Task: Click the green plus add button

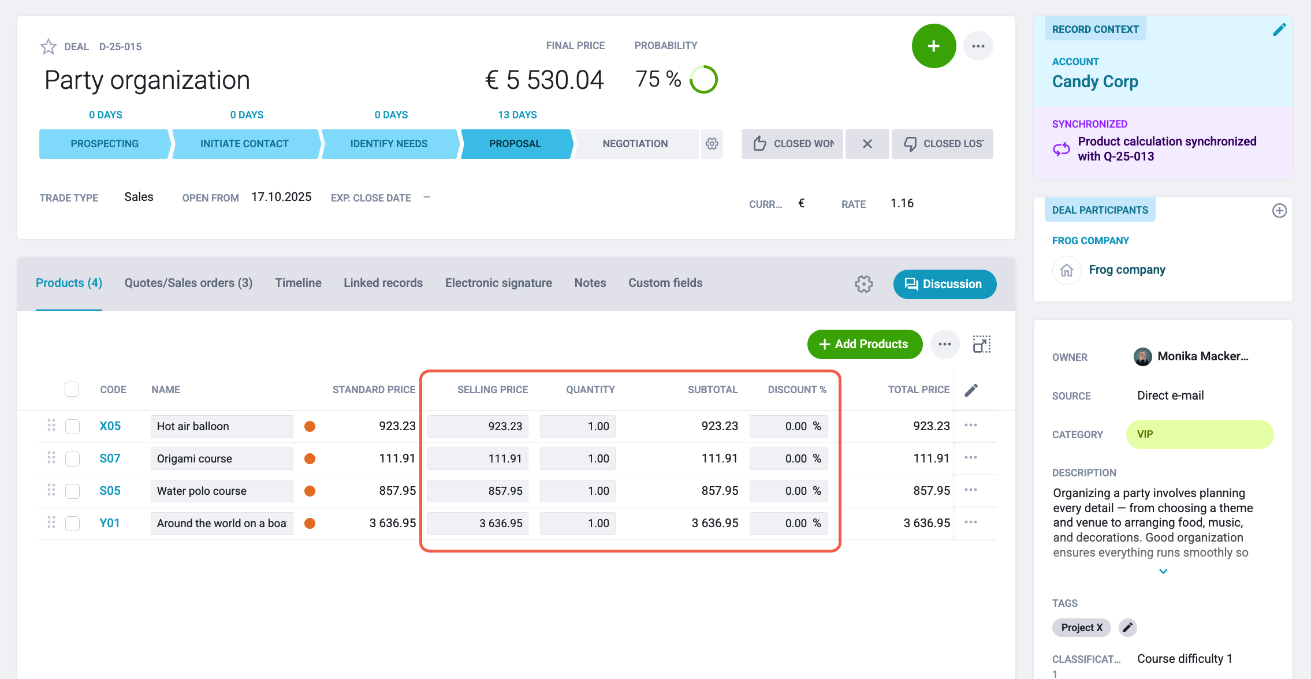Action: [x=934, y=46]
